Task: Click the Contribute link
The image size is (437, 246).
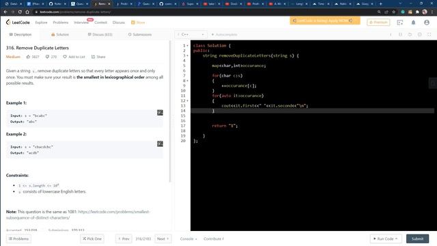Action: (x=214, y=238)
